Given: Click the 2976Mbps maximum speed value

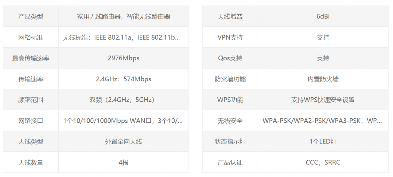Looking at the screenshot, I should coord(123,58).
